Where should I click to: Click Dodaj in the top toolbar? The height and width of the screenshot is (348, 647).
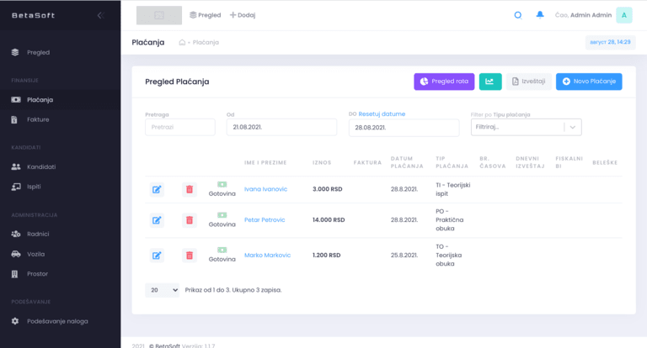pyautogui.click(x=243, y=15)
